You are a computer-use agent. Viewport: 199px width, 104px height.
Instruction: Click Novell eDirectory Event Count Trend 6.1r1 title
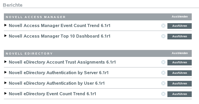pos(52,94)
